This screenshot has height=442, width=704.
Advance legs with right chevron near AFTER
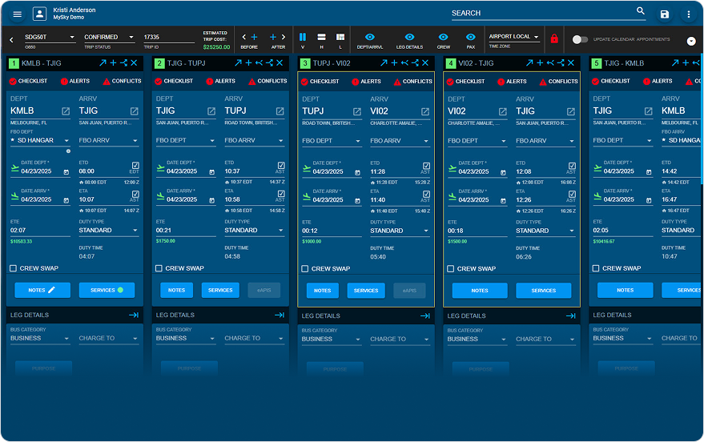[x=284, y=38]
